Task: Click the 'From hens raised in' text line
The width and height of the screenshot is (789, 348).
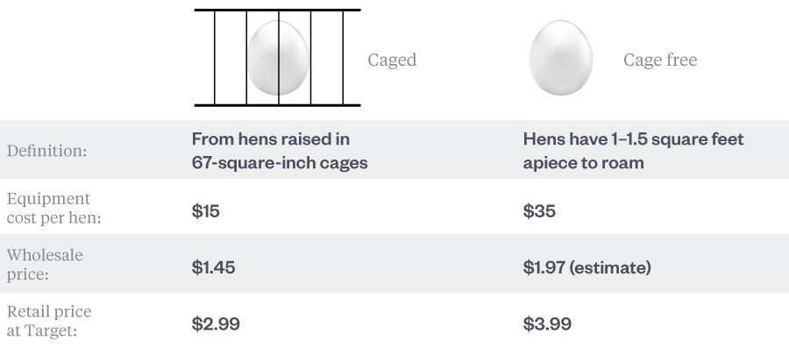Action: click(271, 138)
